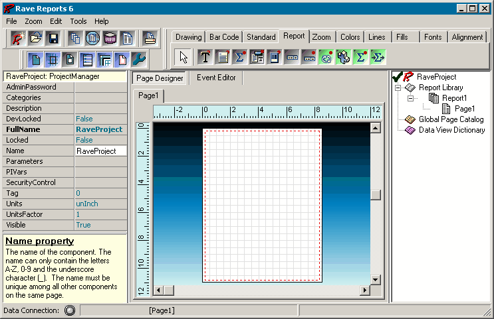494x319 pixels.
Task: Click the horizontal scrollbar left arrow
Action: 158,290
